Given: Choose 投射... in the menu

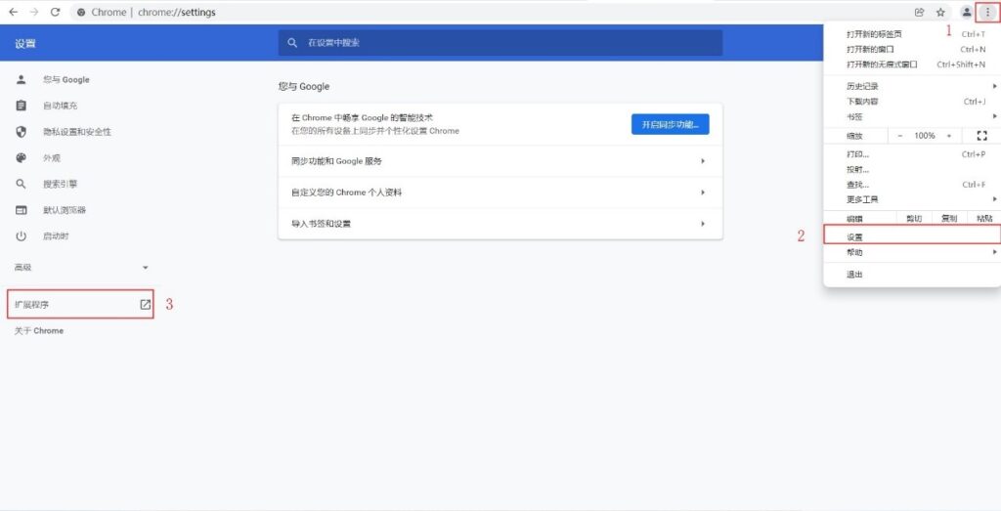Looking at the screenshot, I should [912, 170].
